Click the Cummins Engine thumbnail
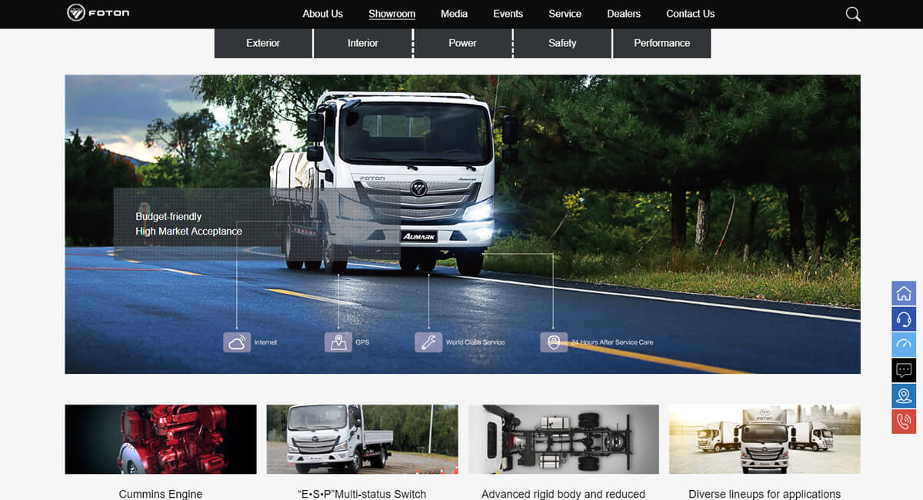This screenshot has width=923, height=500. click(161, 439)
